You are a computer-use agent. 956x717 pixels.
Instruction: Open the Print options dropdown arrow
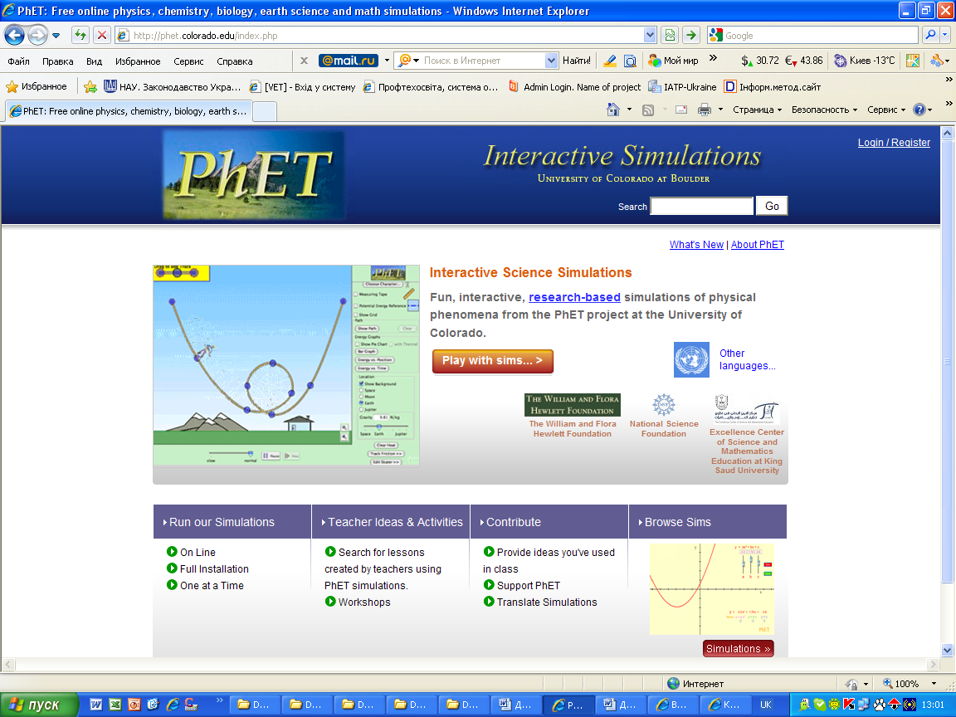720,110
